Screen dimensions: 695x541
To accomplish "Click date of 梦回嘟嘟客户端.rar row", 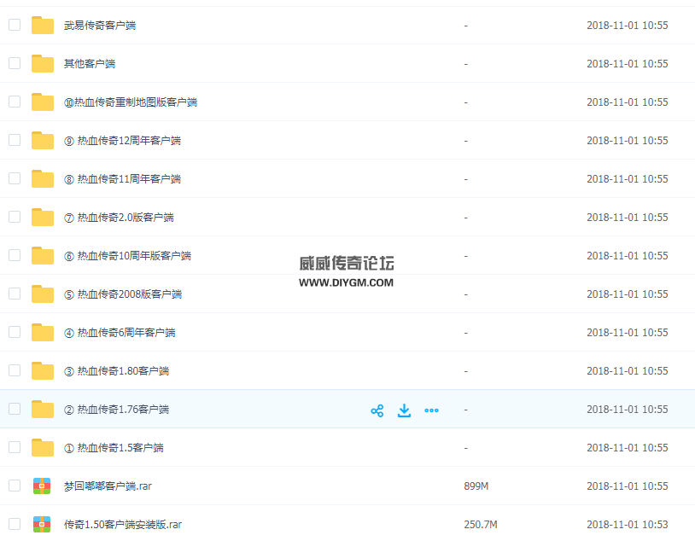I will (628, 486).
